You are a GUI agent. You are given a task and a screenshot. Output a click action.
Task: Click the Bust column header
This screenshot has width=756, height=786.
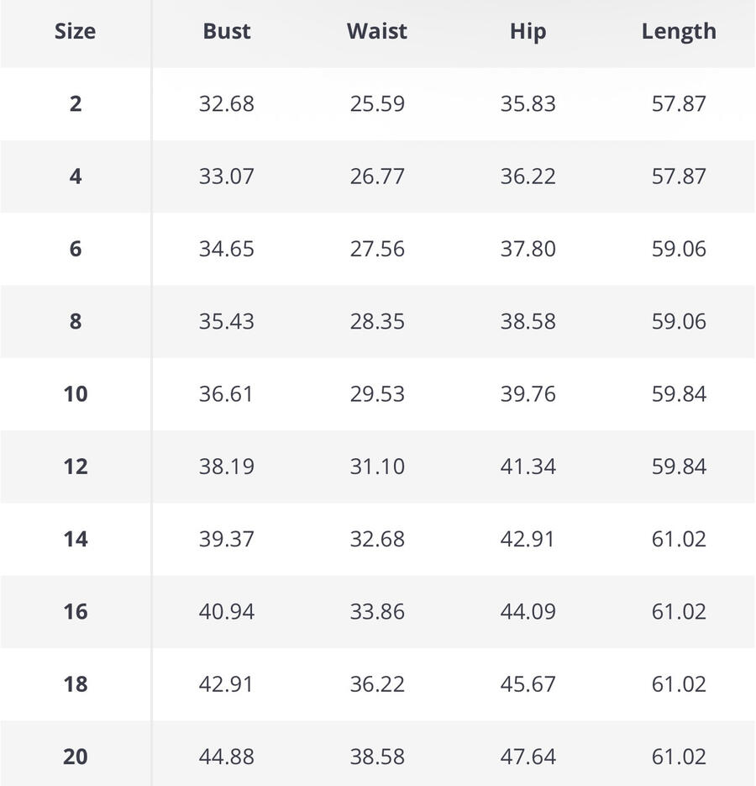coord(227,32)
